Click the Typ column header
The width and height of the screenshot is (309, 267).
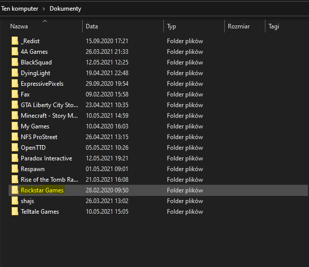pyautogui.click(x=171, y=26)
